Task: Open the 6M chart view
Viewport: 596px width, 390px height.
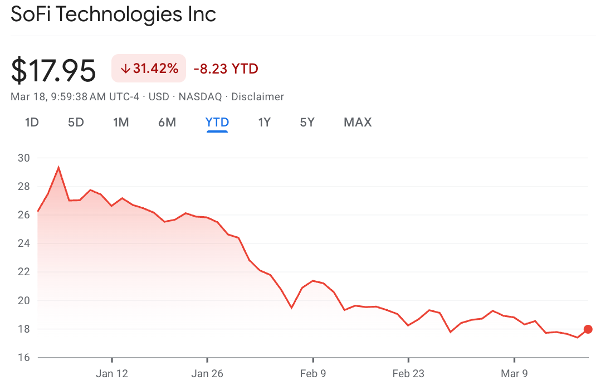Action: [167, 123]
